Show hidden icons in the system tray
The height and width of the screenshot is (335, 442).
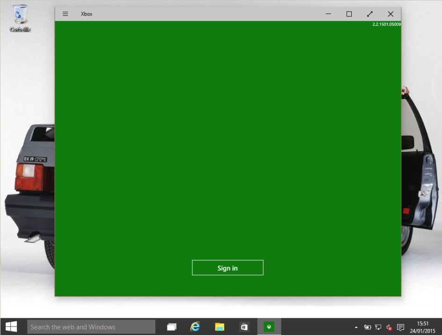click(x=356, y=327)
